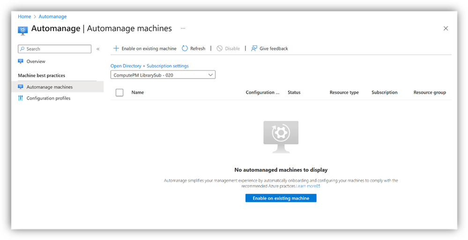This screenshot has width=468, height=240.
Task: Open Directory + Subscription settings link
Action: coord(149,66)
